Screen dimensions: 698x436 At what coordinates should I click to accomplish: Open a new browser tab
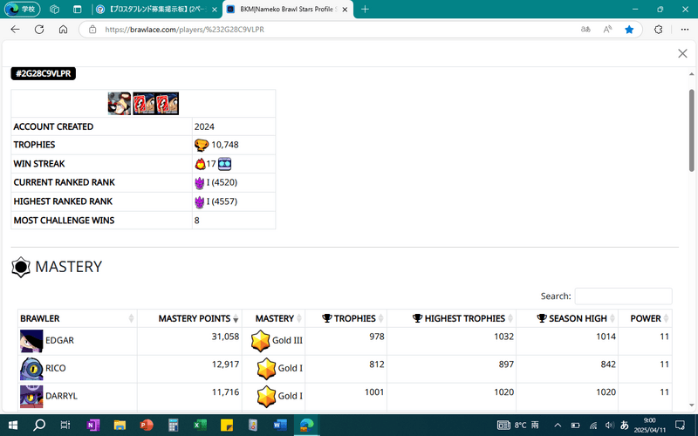(365, 9)
